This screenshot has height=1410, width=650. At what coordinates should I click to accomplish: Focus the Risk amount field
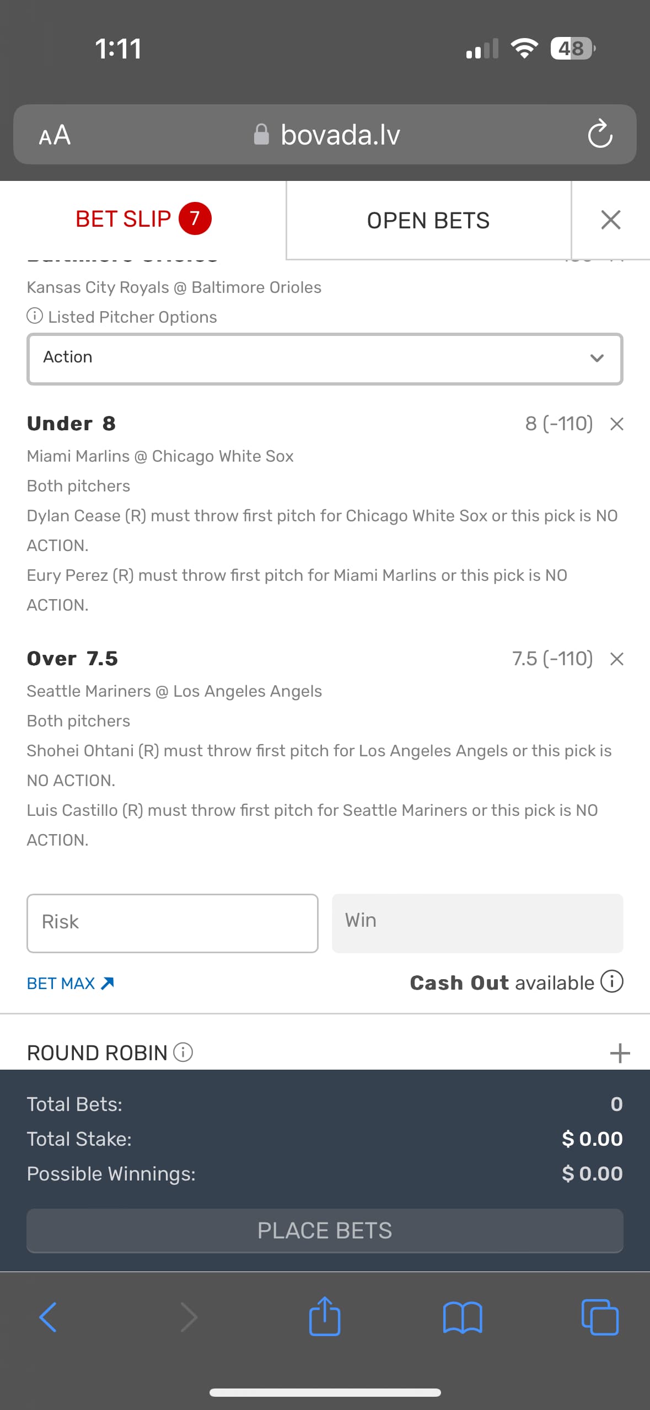click(x=172, y=923)
